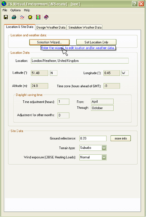
Task: Click the Save floppy disk icon
Action: (6, 17)
